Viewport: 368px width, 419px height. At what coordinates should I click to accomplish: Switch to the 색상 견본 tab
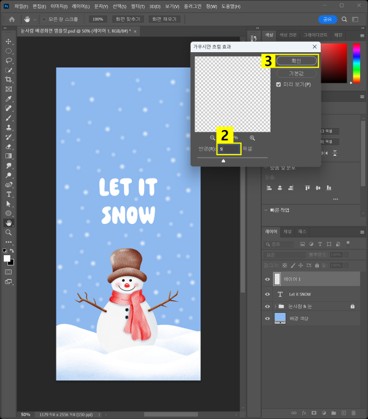tap(288, 35)
